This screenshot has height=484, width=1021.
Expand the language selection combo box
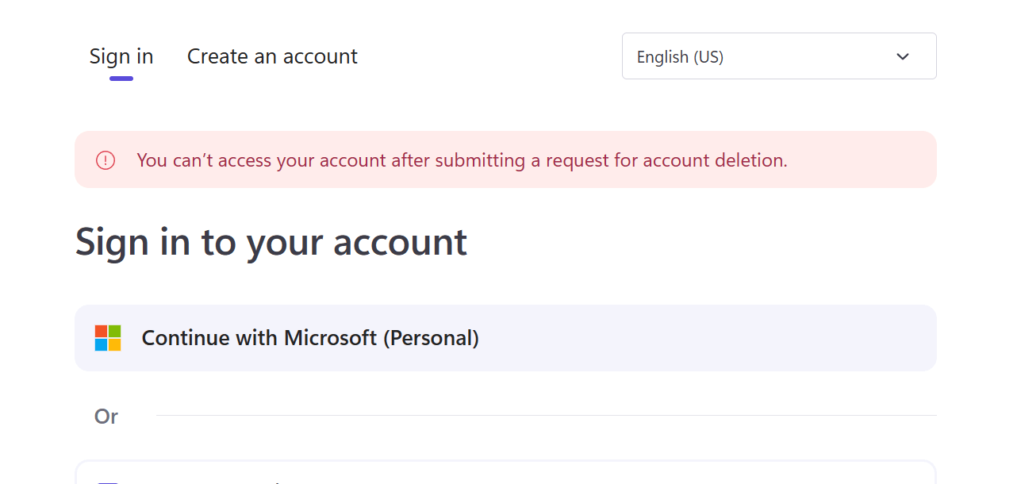tap(779, 56)
